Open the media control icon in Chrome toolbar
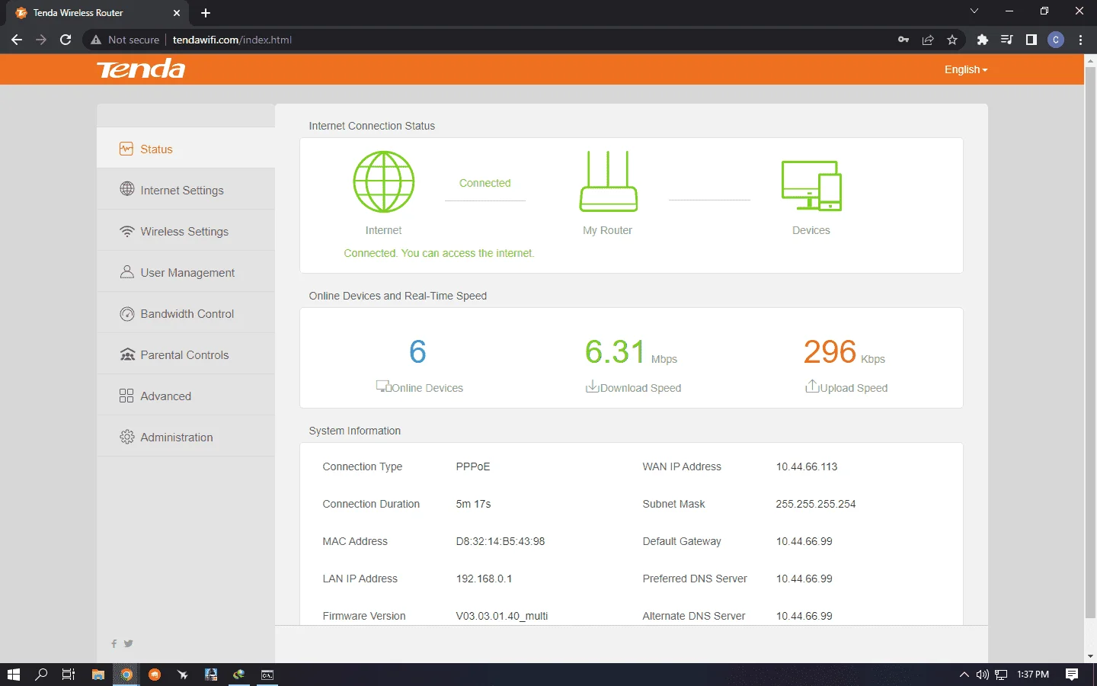 [1007, 40]
